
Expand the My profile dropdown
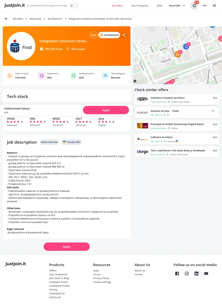pos(177,6)
